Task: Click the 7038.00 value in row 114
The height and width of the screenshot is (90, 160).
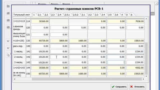Action: [x=135, y=21]
